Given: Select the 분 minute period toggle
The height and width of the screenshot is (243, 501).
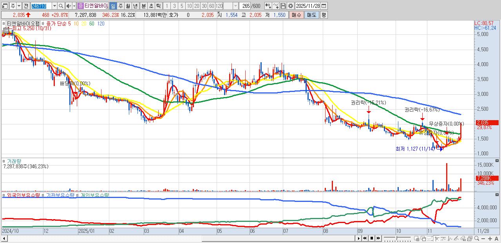Looking at the screenshot, I should point(143,6).
